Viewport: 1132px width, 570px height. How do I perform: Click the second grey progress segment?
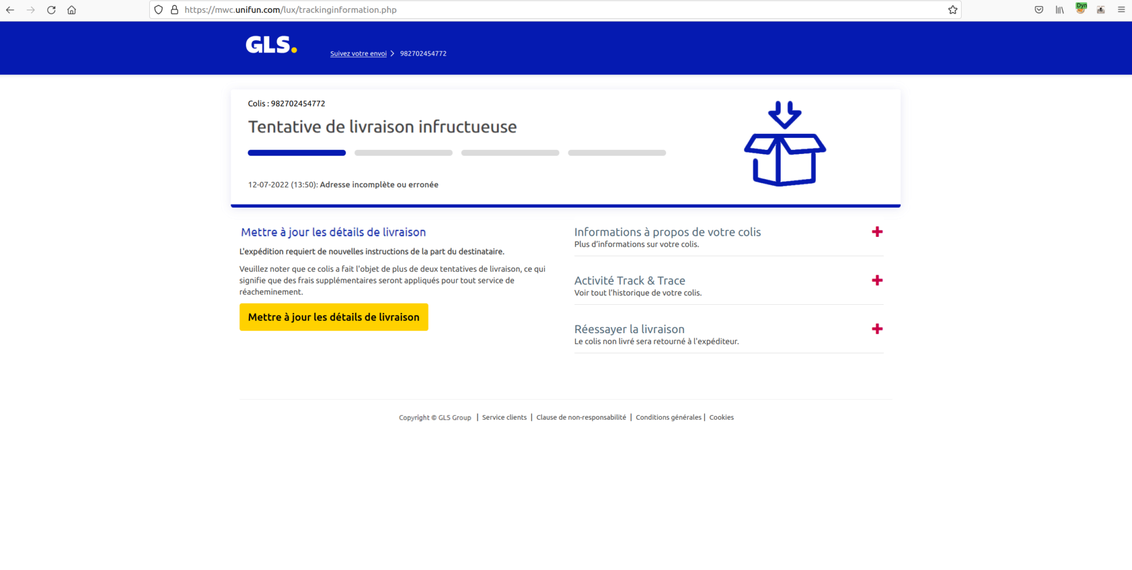(403, 153)
